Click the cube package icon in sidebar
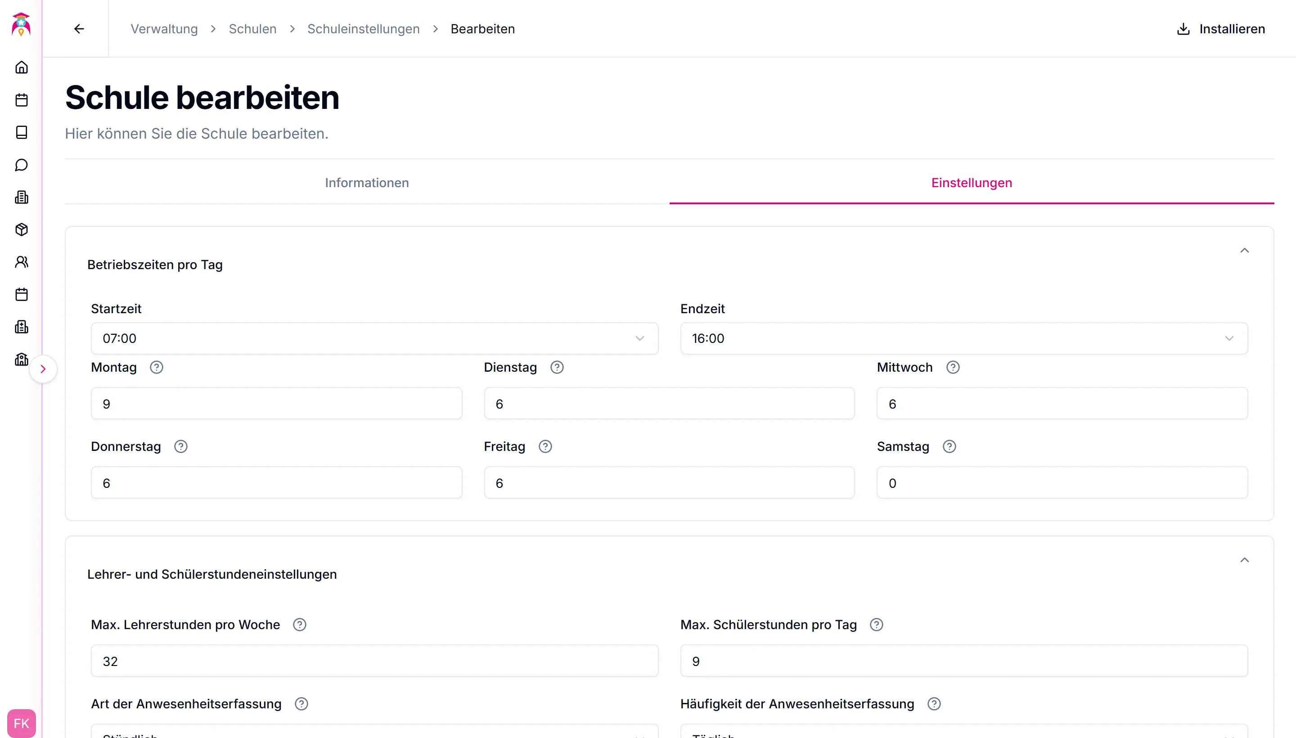This screenshot has width=1296, height=738. (21, 229)
